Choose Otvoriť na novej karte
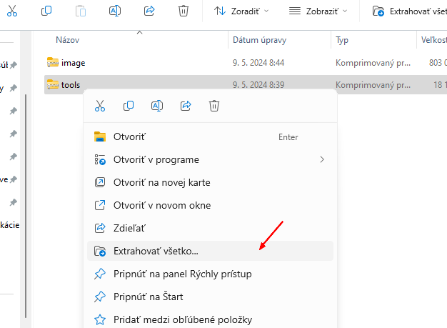This screenshot has width=447, height=328. [161, 182]
